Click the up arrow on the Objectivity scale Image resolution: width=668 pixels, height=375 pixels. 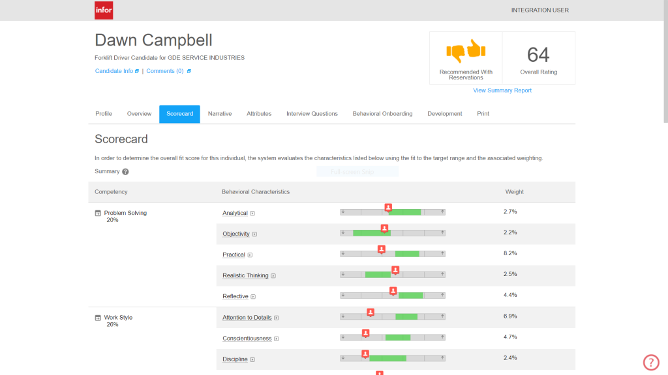point(441,233)
